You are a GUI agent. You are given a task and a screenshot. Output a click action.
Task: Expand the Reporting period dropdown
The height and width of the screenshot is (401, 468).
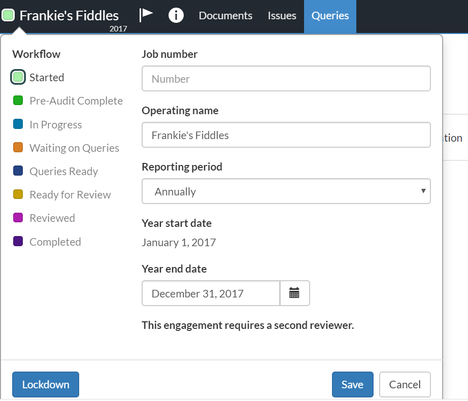(x=286, y=191)
